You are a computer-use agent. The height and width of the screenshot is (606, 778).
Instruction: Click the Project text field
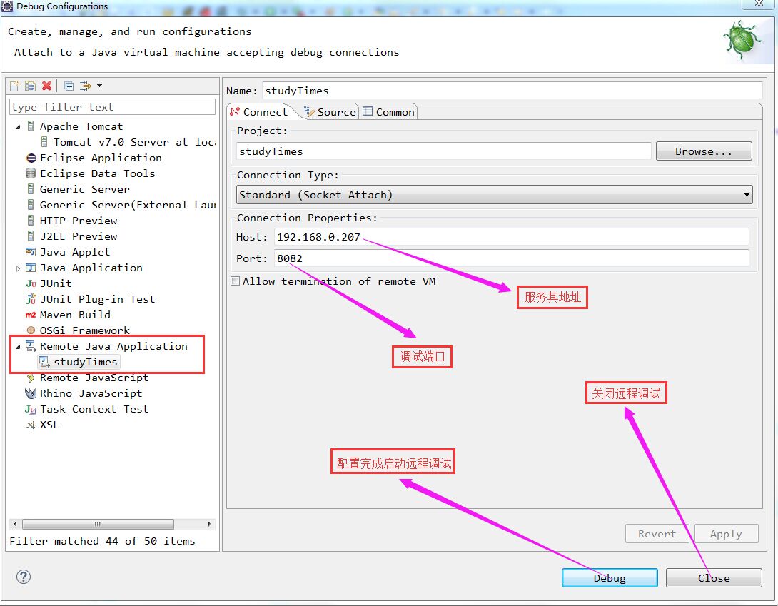click(x=443, y=151)
